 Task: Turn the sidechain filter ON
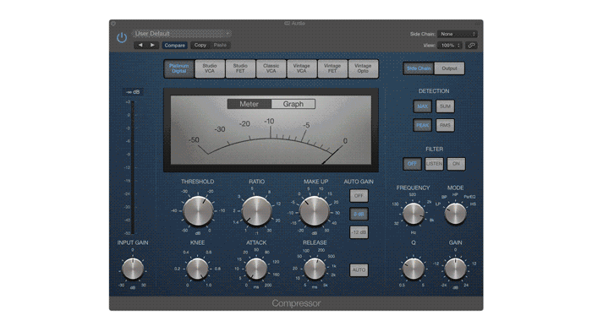(x=456, y=164)
